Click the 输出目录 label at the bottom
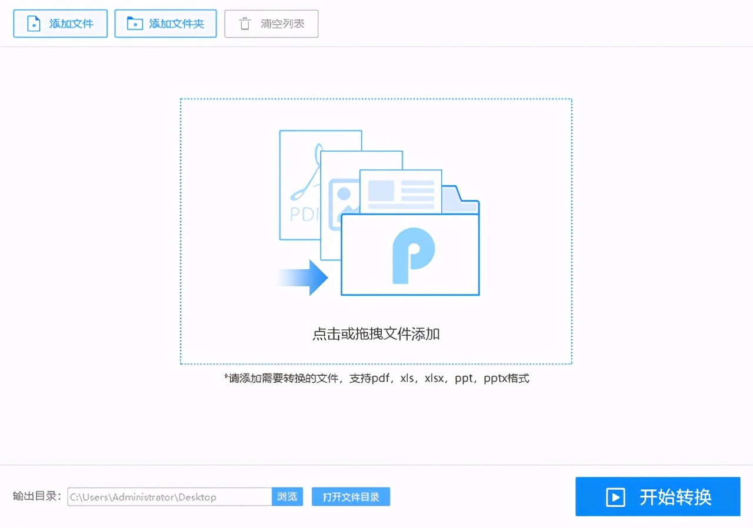753x528 pixels. pyautogui.click(x=35, y=496)
